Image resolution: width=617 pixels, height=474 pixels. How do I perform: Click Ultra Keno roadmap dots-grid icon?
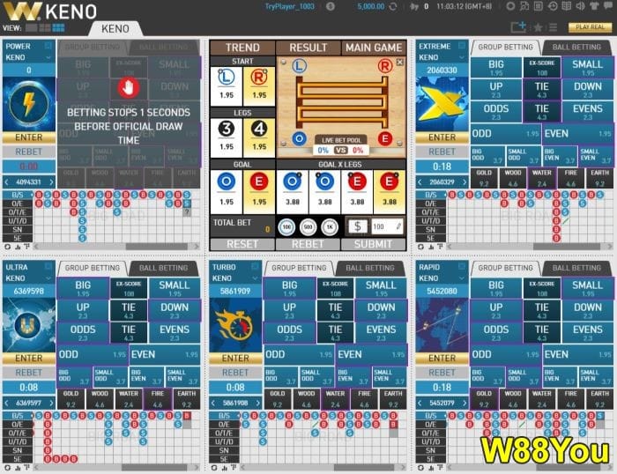point(26,468)
